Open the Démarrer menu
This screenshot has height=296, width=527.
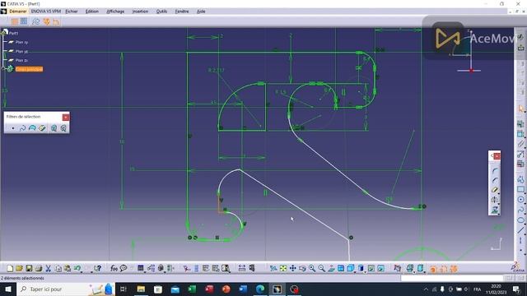[x=17, y=12]
